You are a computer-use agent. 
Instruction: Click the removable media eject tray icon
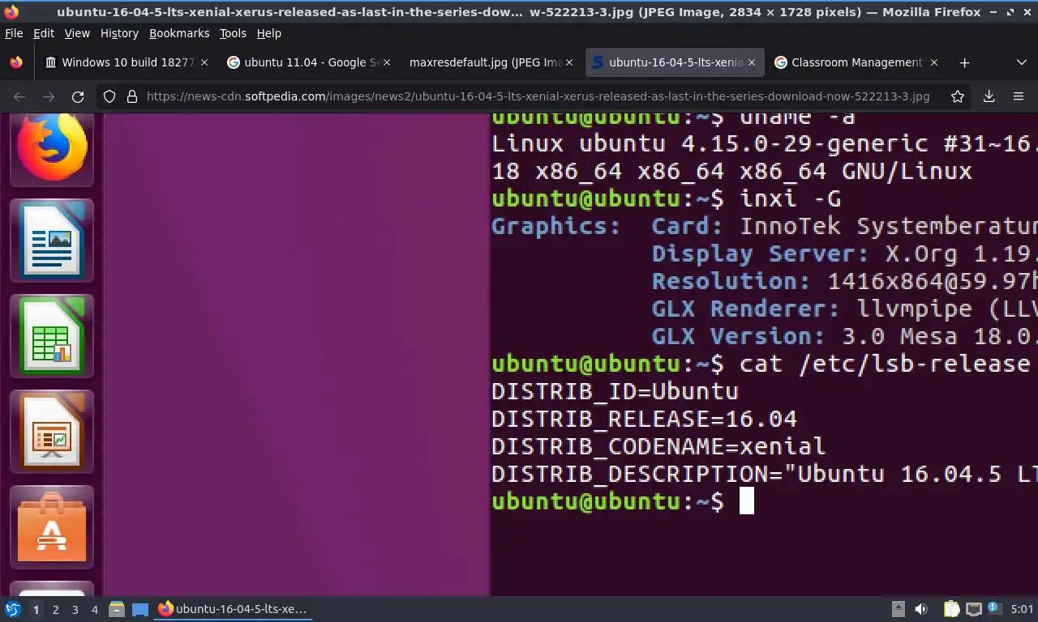pyautogui.click(x=898, y=609)
